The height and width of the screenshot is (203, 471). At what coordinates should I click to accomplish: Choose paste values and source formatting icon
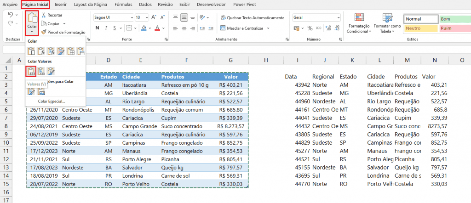(51, 71)
